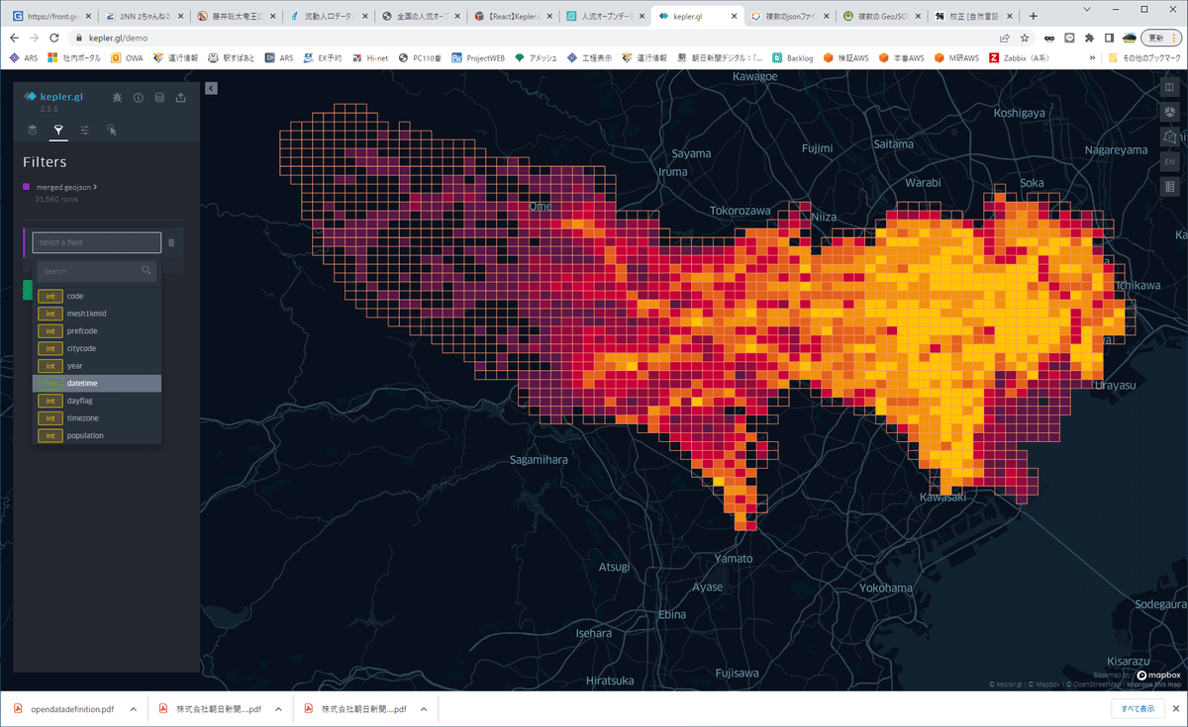Choose the 'year' field option
The width and height of the screenshot is (1188, 727).
(x=96, y=366)
